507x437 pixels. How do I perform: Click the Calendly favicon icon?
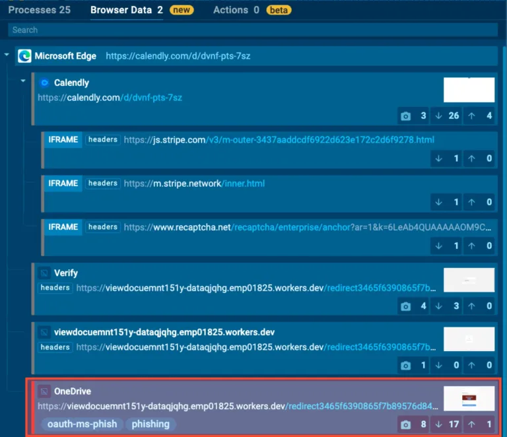(44, 83)
